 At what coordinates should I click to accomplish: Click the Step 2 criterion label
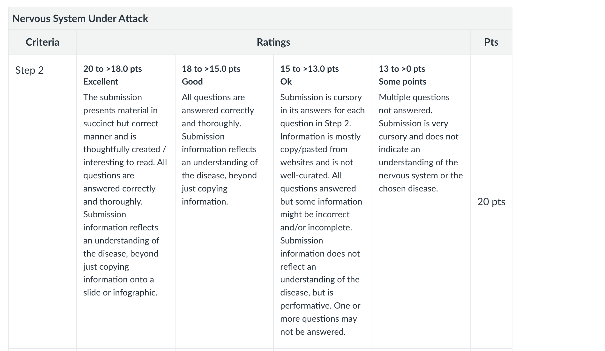click(x=29, y=70)
